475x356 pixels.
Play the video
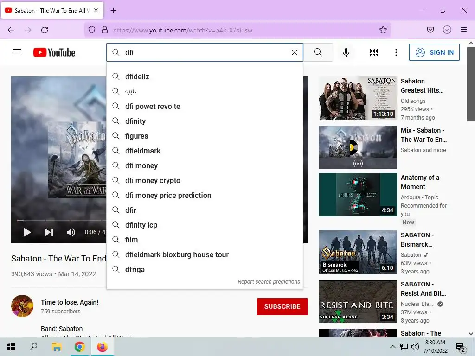tap(27, 232)
